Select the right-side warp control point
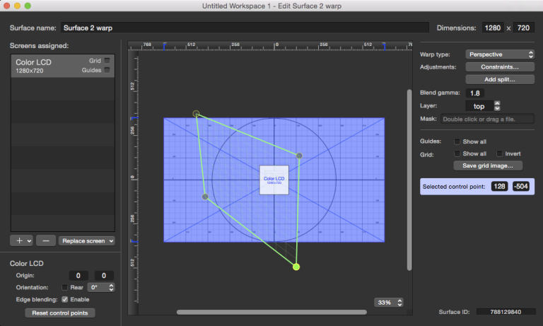Image resolution: width=543 pixels, height=326 pixels. 299,156
